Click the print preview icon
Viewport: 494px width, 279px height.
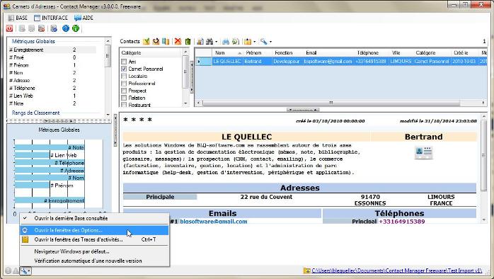pos(236,41)
